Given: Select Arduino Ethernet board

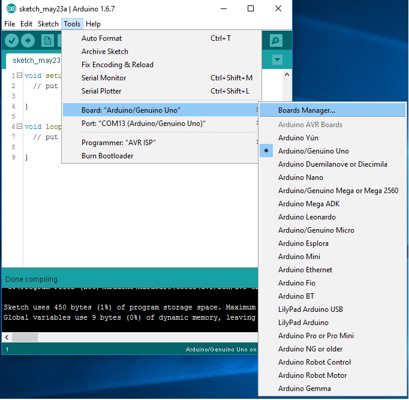Looking at the screenshot, I should (333, 270).
